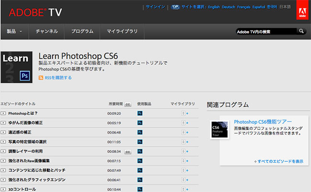Click the 所要時間 column header
Screen dimensions: 311x192
[116, 104]
